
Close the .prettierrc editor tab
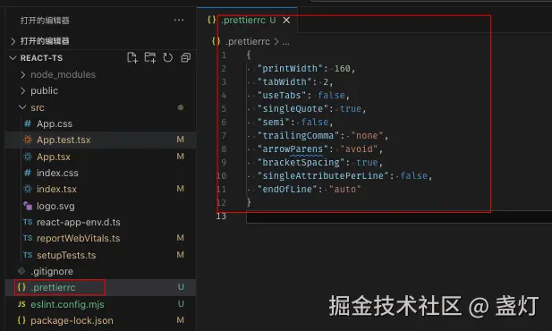coord(286,21)
